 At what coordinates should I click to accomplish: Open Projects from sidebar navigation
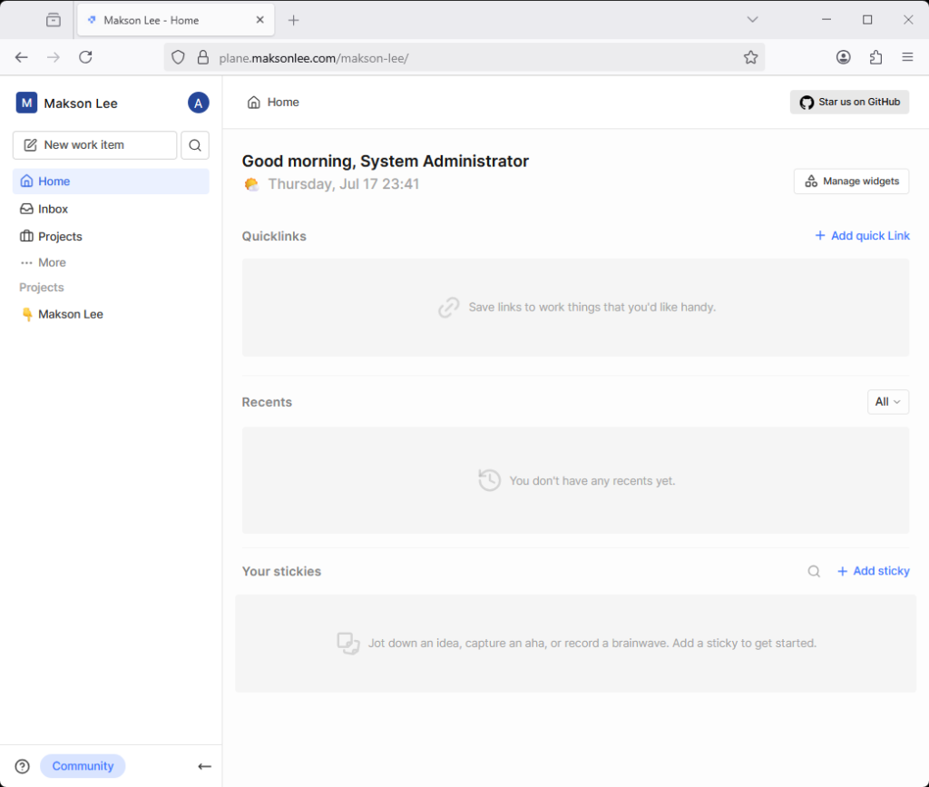(x=111, y=236)
